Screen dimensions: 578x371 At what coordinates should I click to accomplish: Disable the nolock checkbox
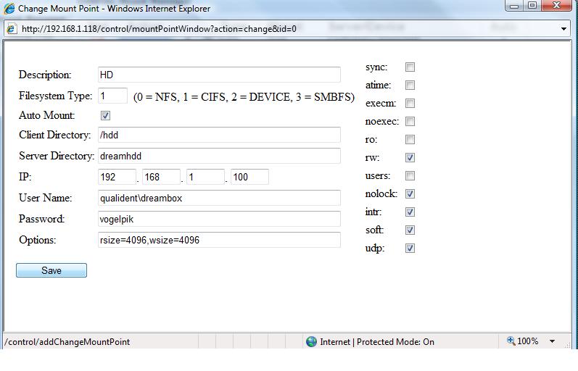410,193
